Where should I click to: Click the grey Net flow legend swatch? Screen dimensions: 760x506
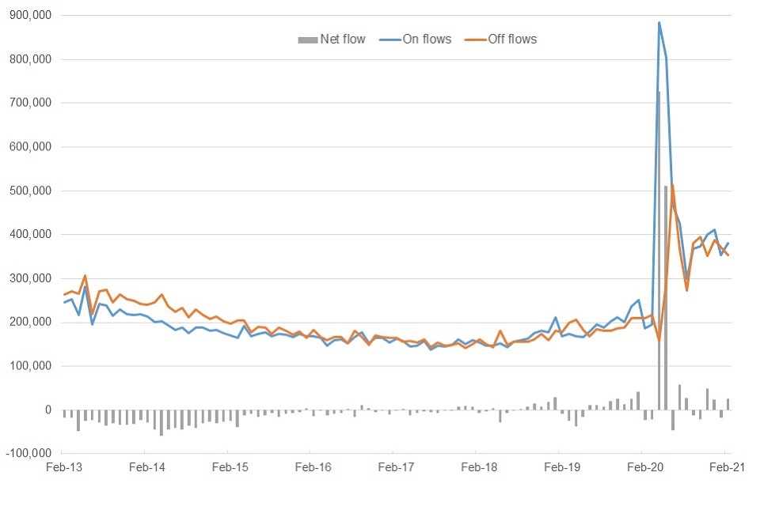tap(306, 39)
